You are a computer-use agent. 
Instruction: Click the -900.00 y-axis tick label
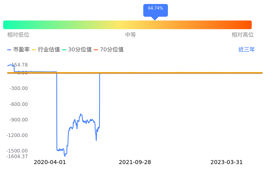[18, 120]
